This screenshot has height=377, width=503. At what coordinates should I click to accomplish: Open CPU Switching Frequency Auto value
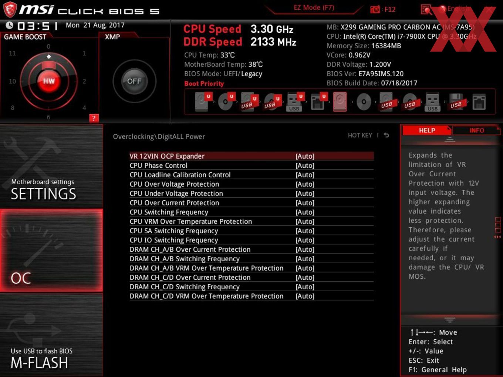click(x=305, y=212)
